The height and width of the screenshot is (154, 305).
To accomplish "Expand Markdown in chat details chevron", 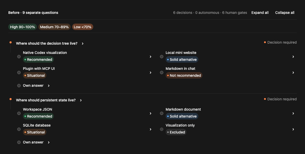I will click(x=293, y=72).
